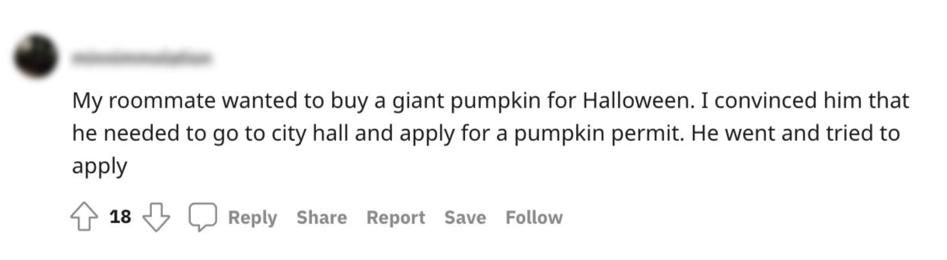
Task: Click the final word "apply" on last line
Action: click(x=99, y=166)
